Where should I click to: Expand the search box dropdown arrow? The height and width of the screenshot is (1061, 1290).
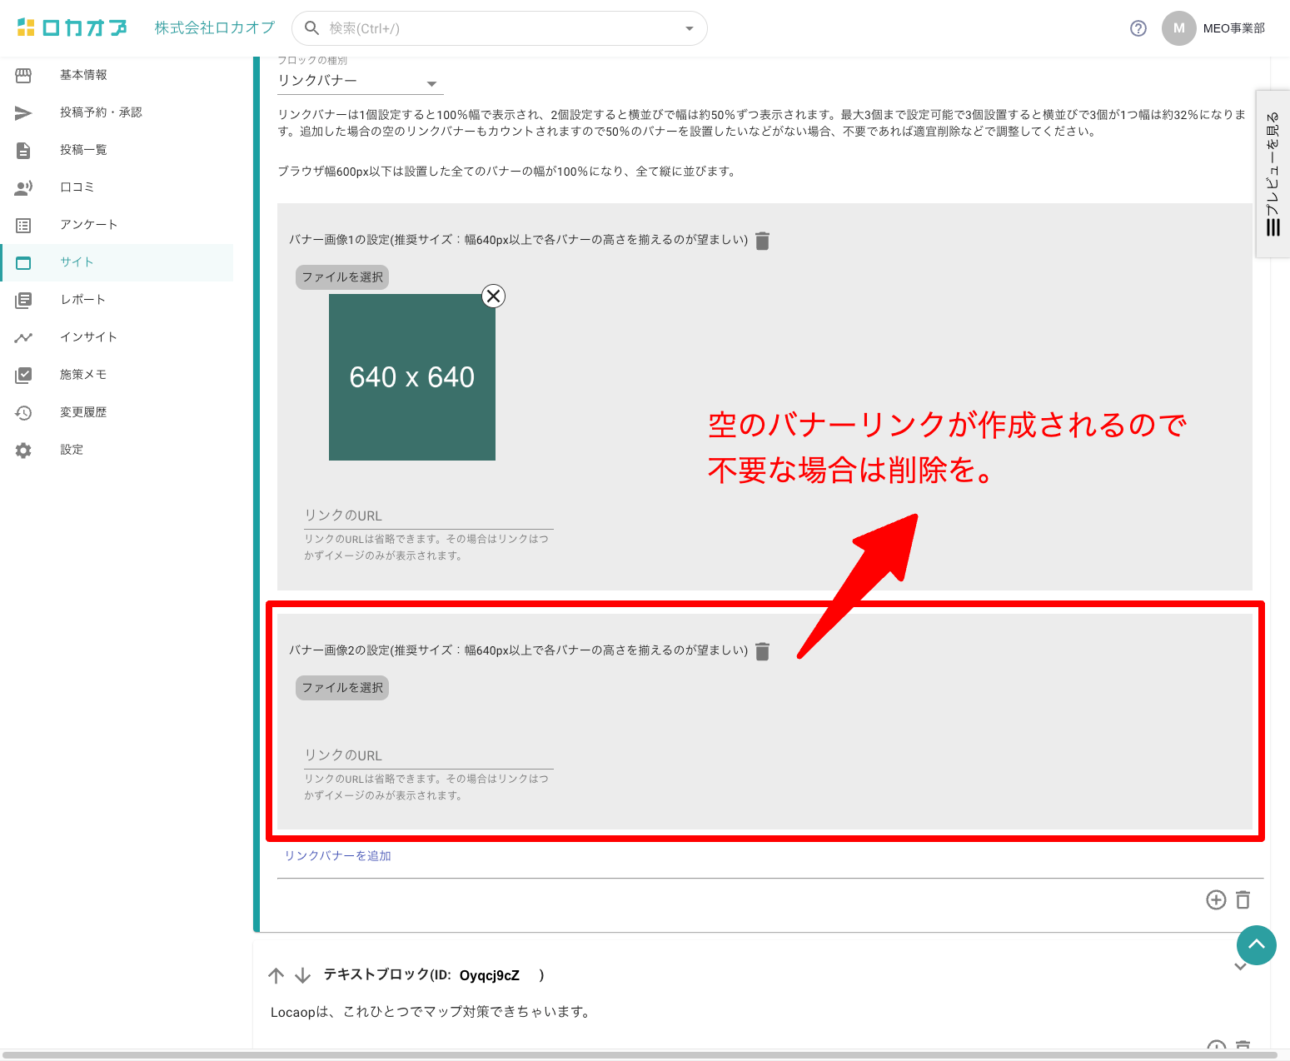tap(689, 28)
